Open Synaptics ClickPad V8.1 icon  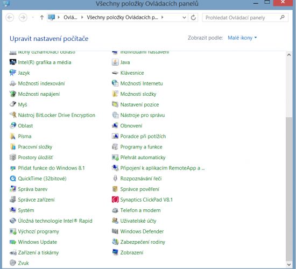115,200
